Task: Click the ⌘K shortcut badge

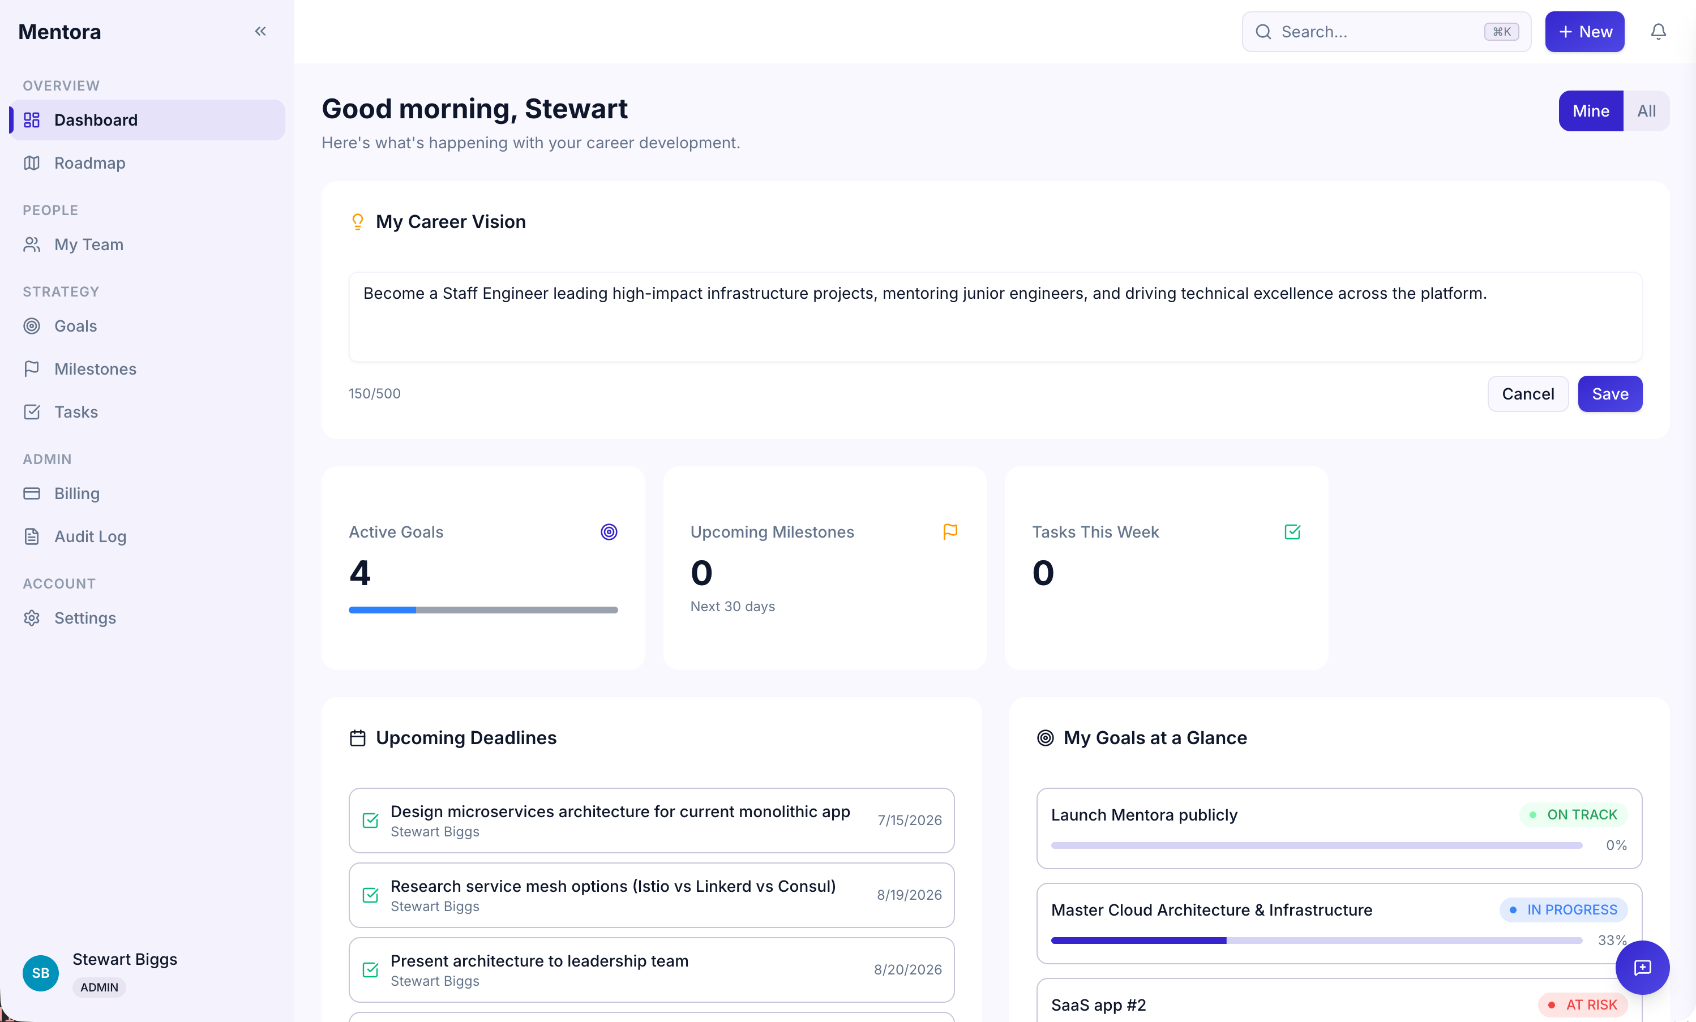Action: click(x=1501, y=32)
